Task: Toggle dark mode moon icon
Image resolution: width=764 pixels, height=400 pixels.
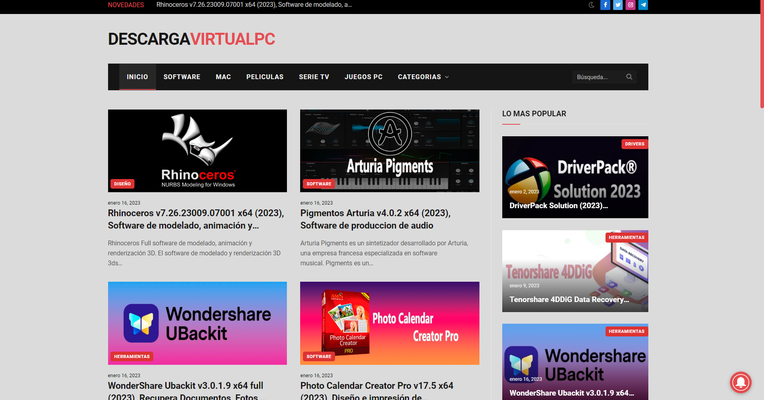Action: [x=592, y=5]
